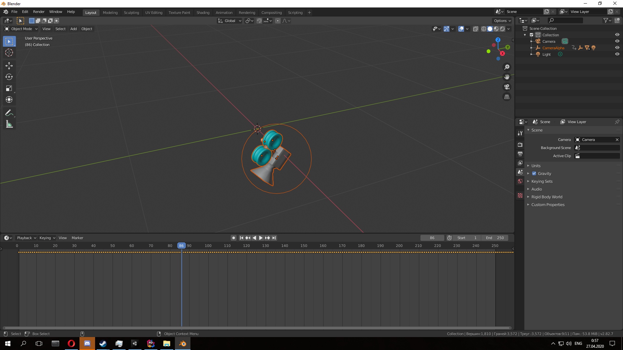Switch to the Modeling workspace tab
The width and height of the screenshot is (623, 350).
pos(110,13)
